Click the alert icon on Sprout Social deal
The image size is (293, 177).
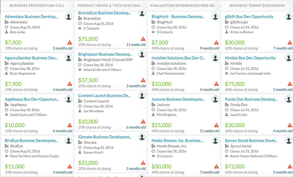point(290,167)
